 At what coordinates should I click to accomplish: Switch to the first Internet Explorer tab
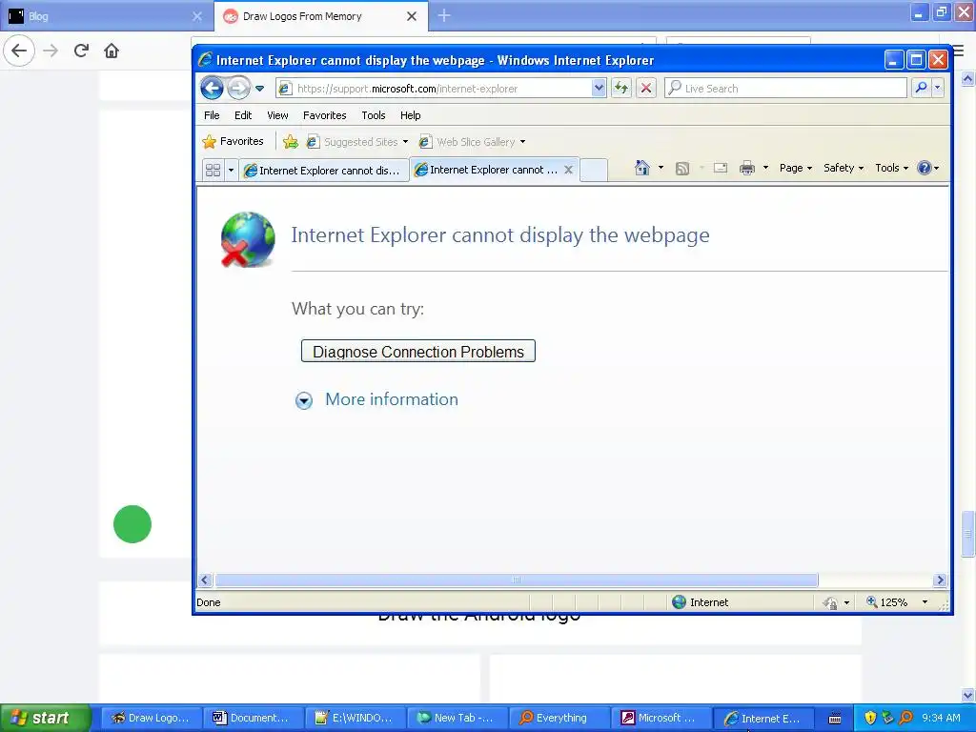(324, 170)
